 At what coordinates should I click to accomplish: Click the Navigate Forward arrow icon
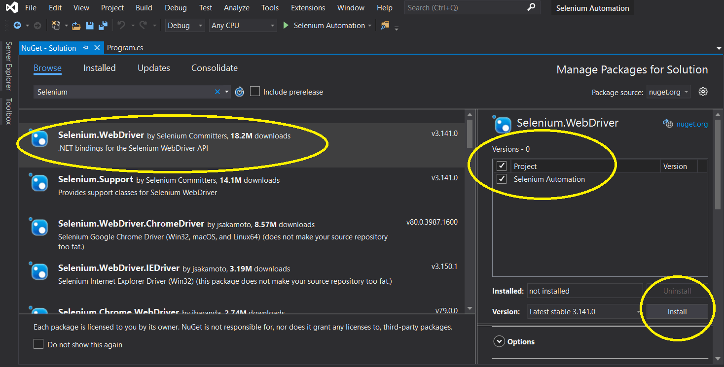[37, 26]
